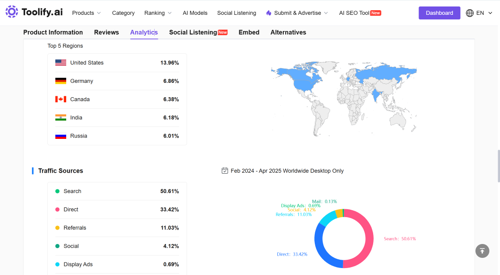
Task: Click the 'Search: 50.61%' chart label
Action: 400,238
